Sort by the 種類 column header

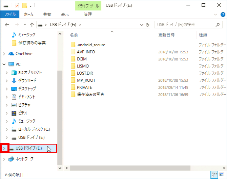click(203, 35)
